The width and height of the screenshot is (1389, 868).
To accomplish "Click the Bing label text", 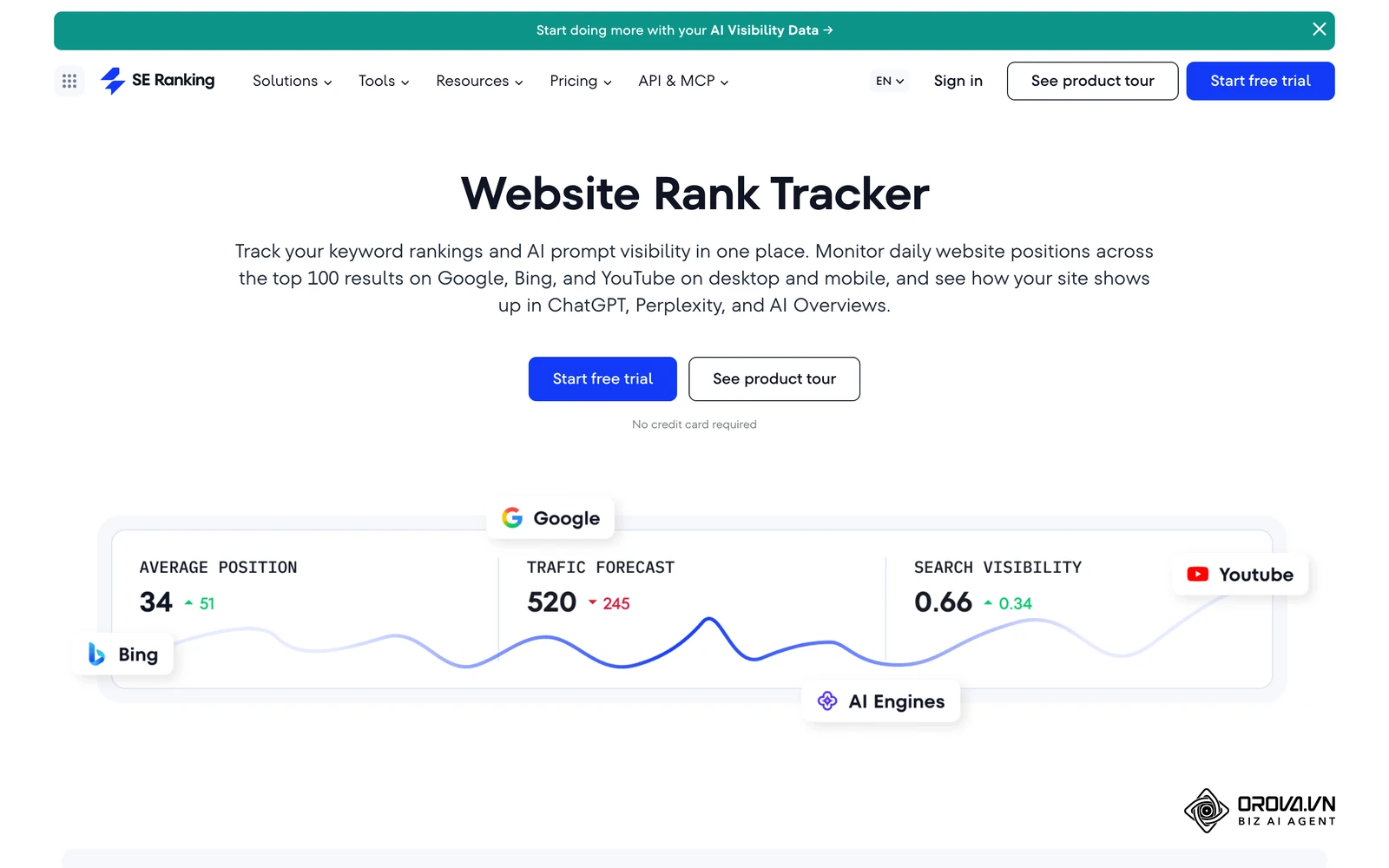I will click(138, 654).
